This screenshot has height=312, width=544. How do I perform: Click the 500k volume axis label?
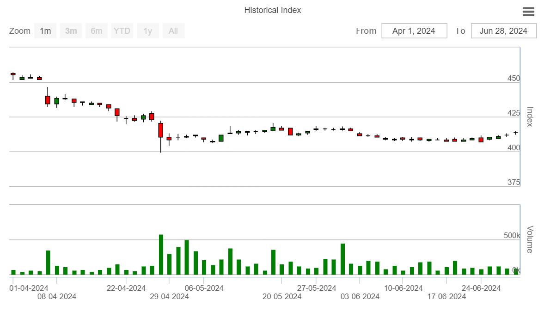(x=512, y=236)
